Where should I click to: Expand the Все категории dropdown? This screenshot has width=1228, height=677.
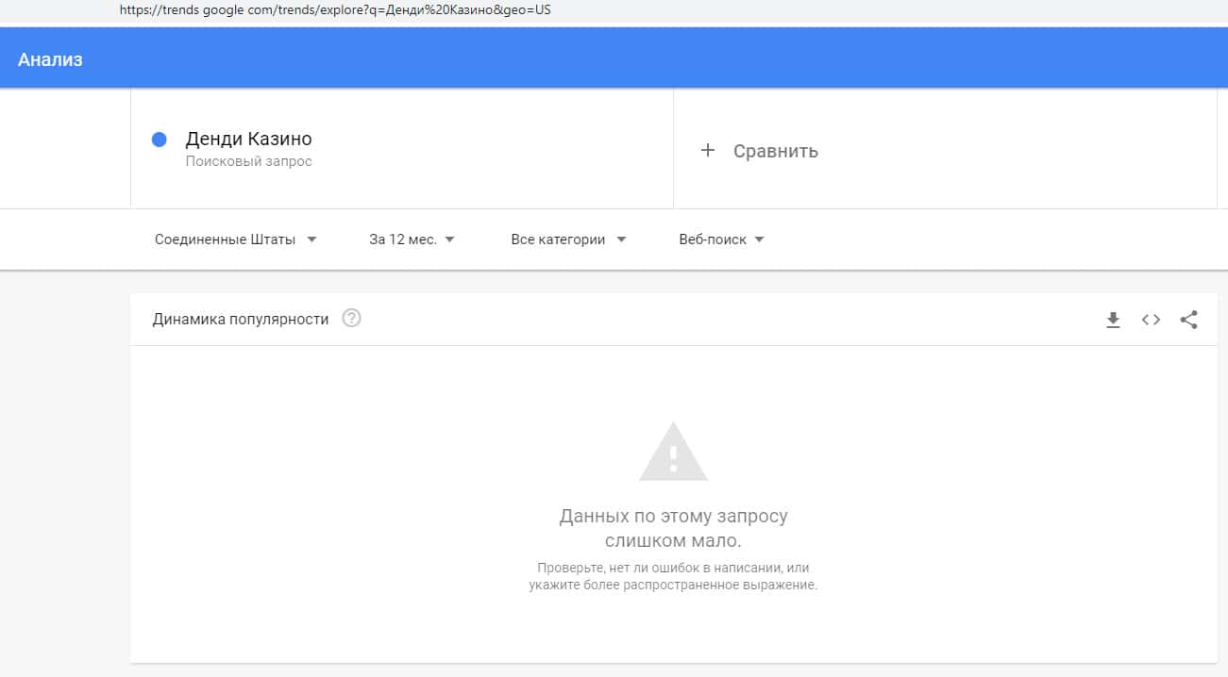tap(568, 239)
